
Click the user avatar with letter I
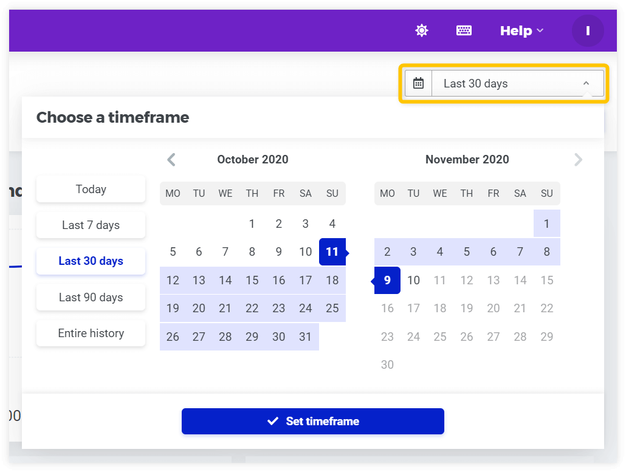[588, 31]
